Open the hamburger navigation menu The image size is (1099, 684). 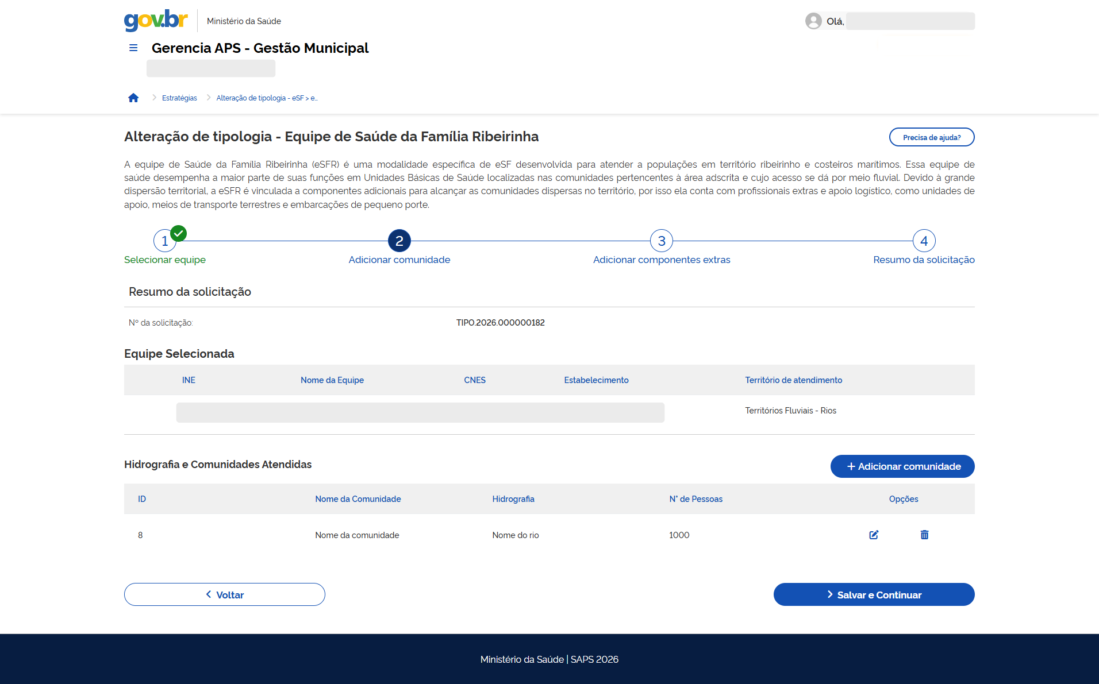point(133,48)
